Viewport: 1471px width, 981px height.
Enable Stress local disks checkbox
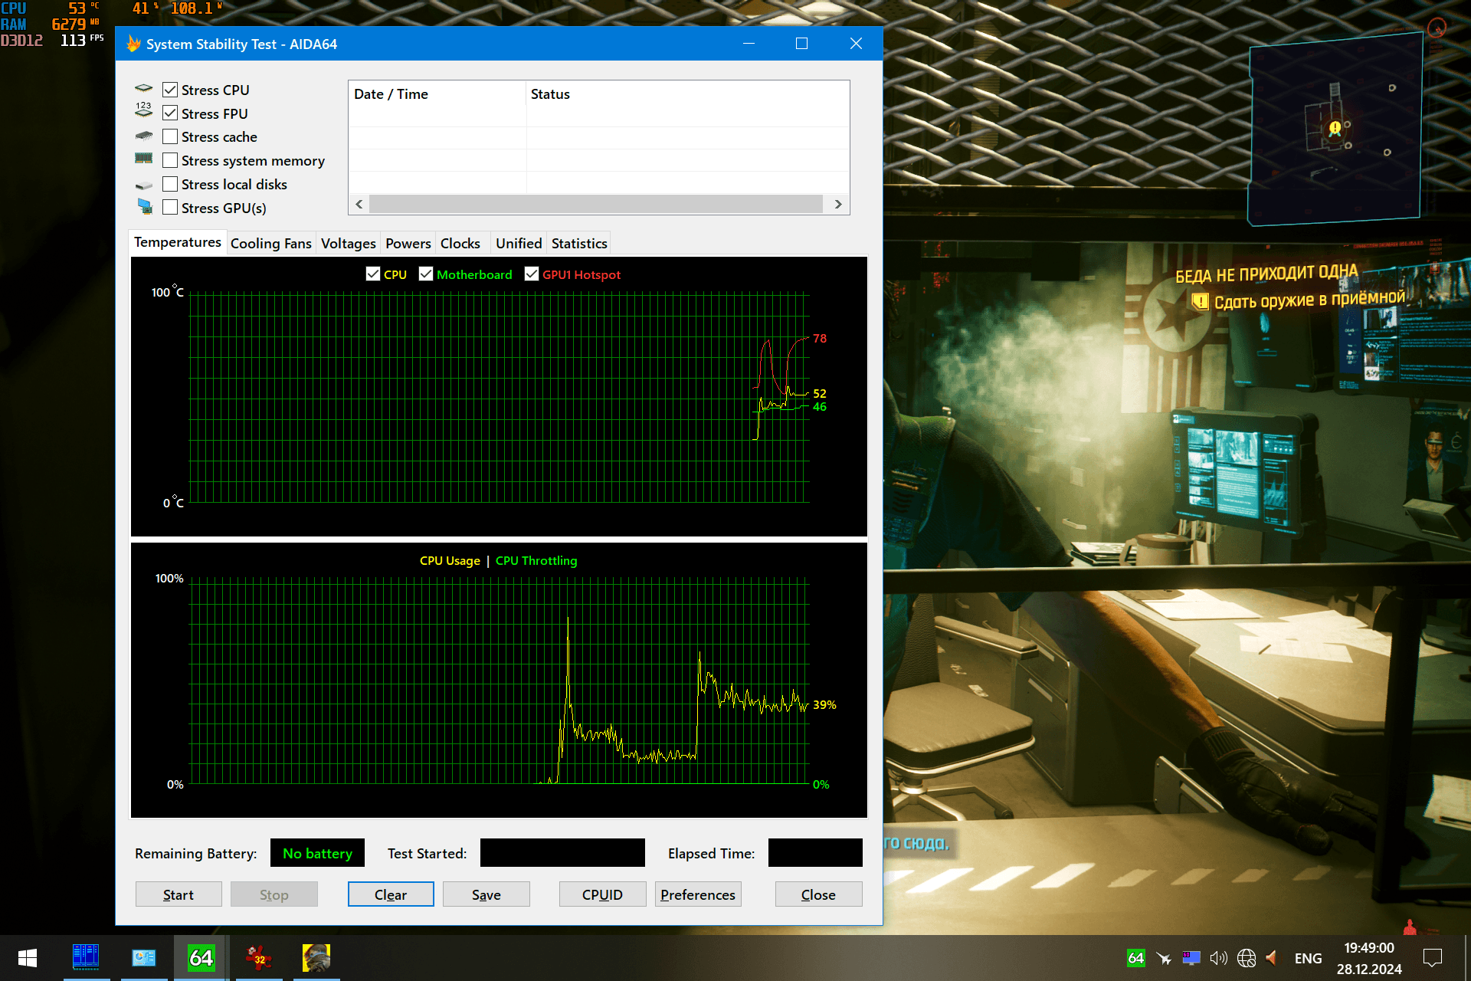(x=170, y=185)
